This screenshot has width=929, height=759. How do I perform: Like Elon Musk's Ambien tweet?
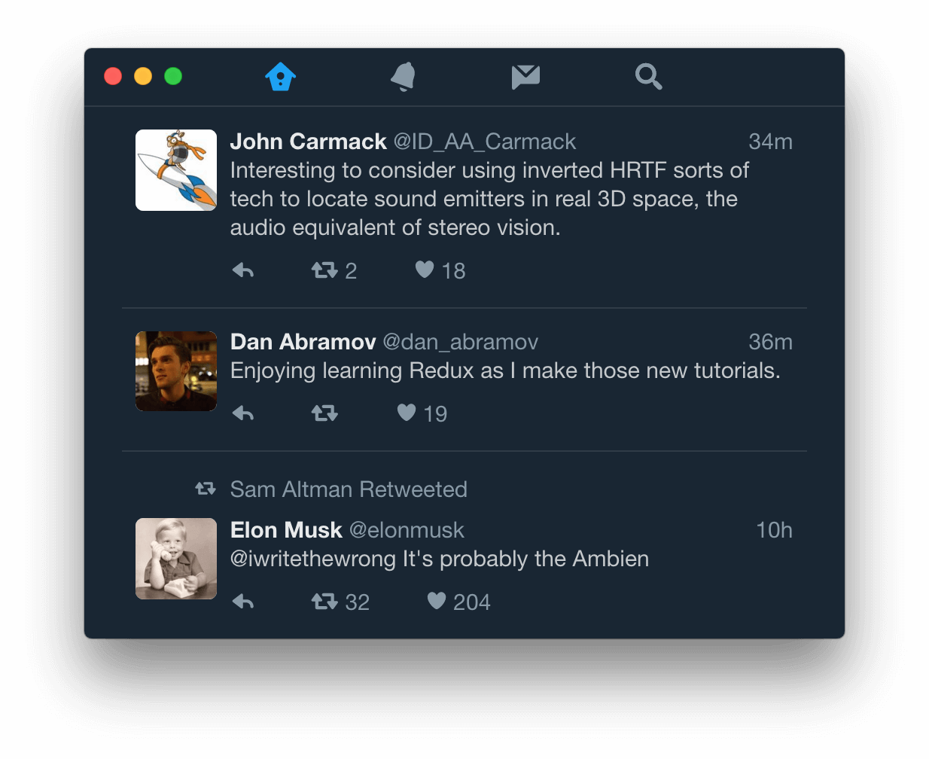[437, 601]
